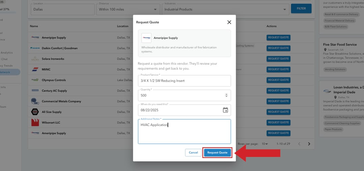Click Wilsonart LLC red logo
Screen dimensions: 364x171
(x=35, y=122)
